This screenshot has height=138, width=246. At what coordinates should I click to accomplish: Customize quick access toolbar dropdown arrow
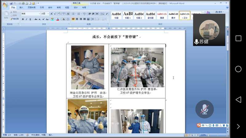[38, 3]
